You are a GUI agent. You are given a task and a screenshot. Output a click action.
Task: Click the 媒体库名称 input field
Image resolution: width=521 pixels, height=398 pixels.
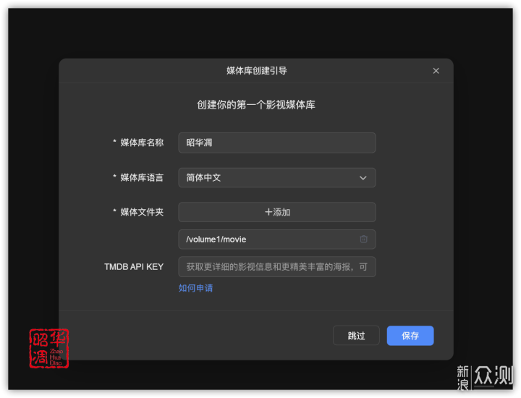coord(276,143)
